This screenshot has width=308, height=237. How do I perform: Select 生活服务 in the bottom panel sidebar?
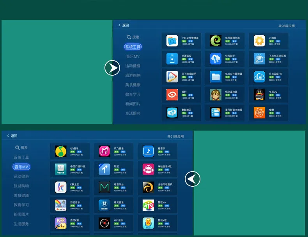(21, 224)
